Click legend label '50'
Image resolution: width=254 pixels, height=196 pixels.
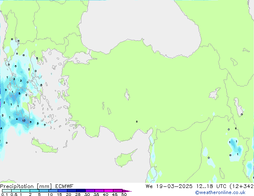tap(124, 194)
